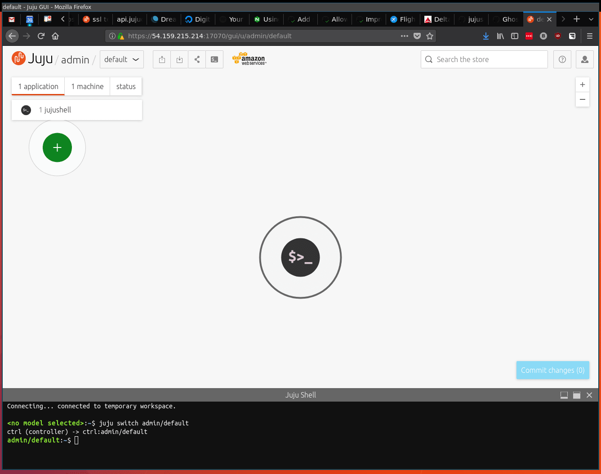Switch to the 1 machine tab
The width and height of the screenshot is (601, 474).
(x=87, y=86)
